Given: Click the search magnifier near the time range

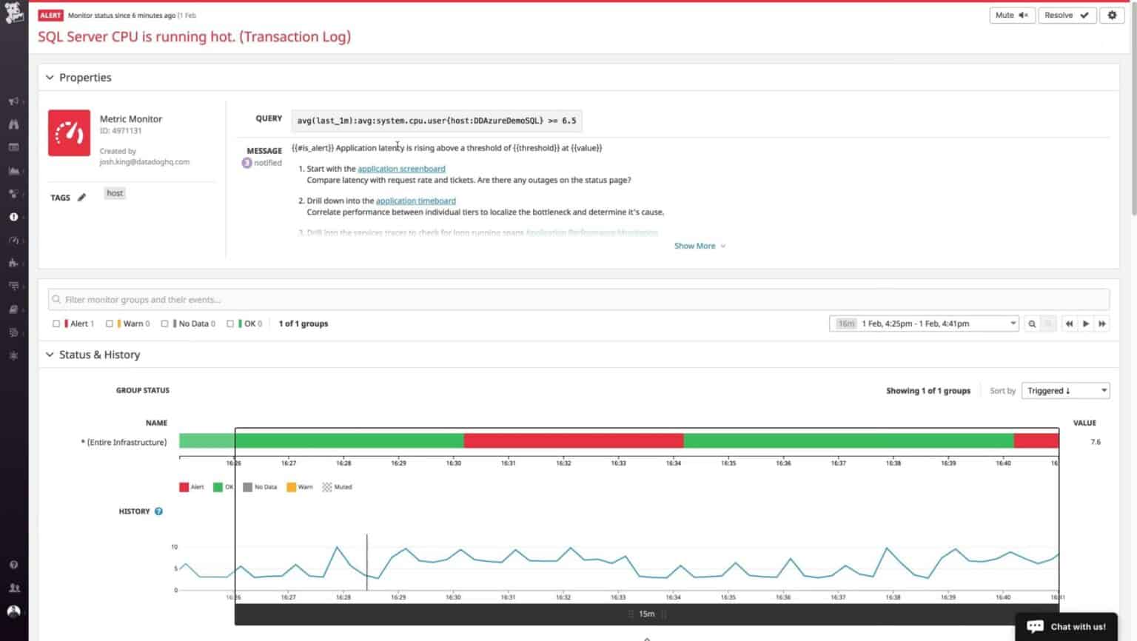Looking at the screenshot, I should (1032, 323).
